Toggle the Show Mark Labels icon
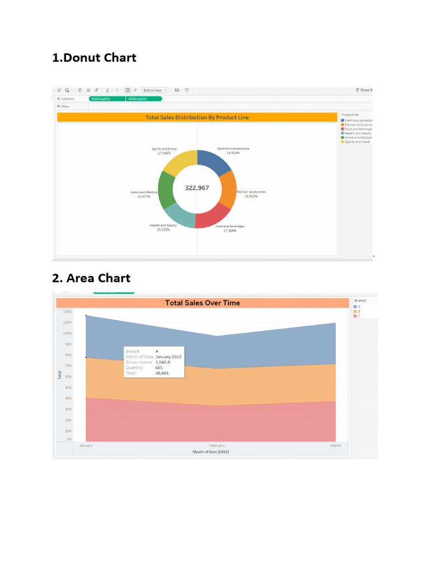 point(128,90)
